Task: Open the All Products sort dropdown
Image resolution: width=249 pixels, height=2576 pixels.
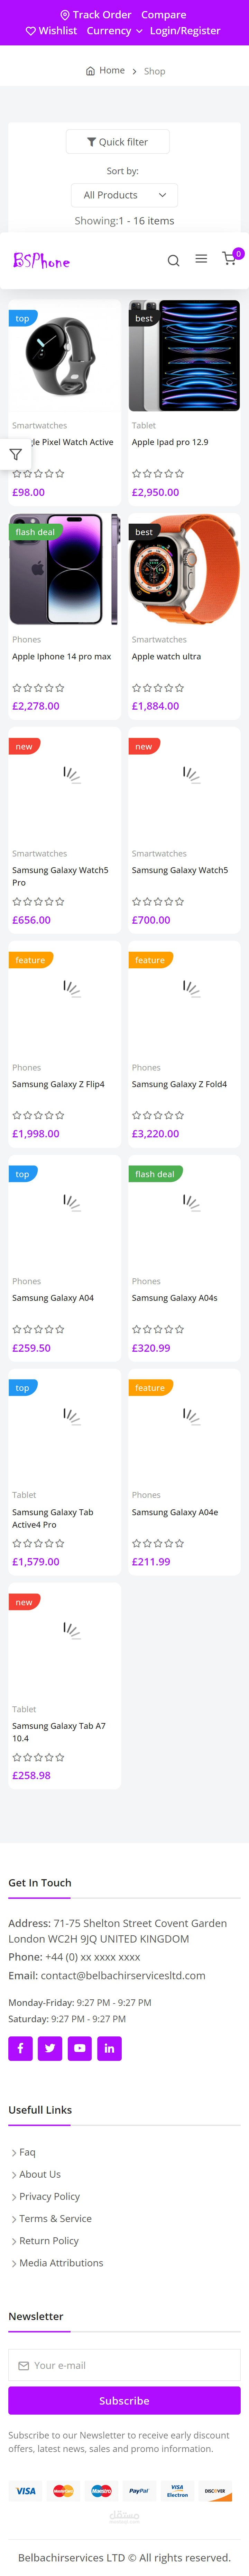Action: [124, 195]
